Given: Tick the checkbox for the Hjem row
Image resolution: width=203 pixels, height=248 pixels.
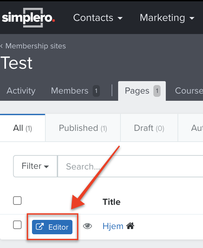Looking at the screenshot, I should point(17,225).
